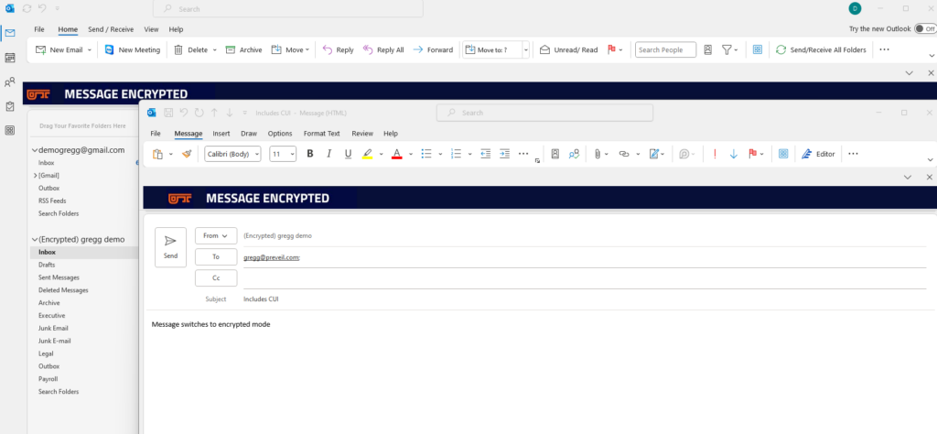Expand the [Gmail] folder
Viewport: 937px width, 434px height.
pos(36,175)
